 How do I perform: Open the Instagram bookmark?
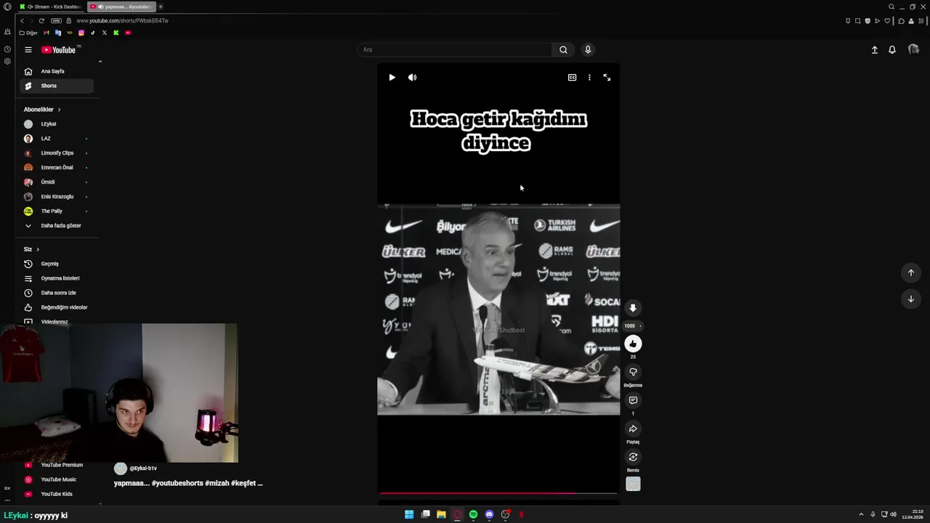click(x=81, y=33)
